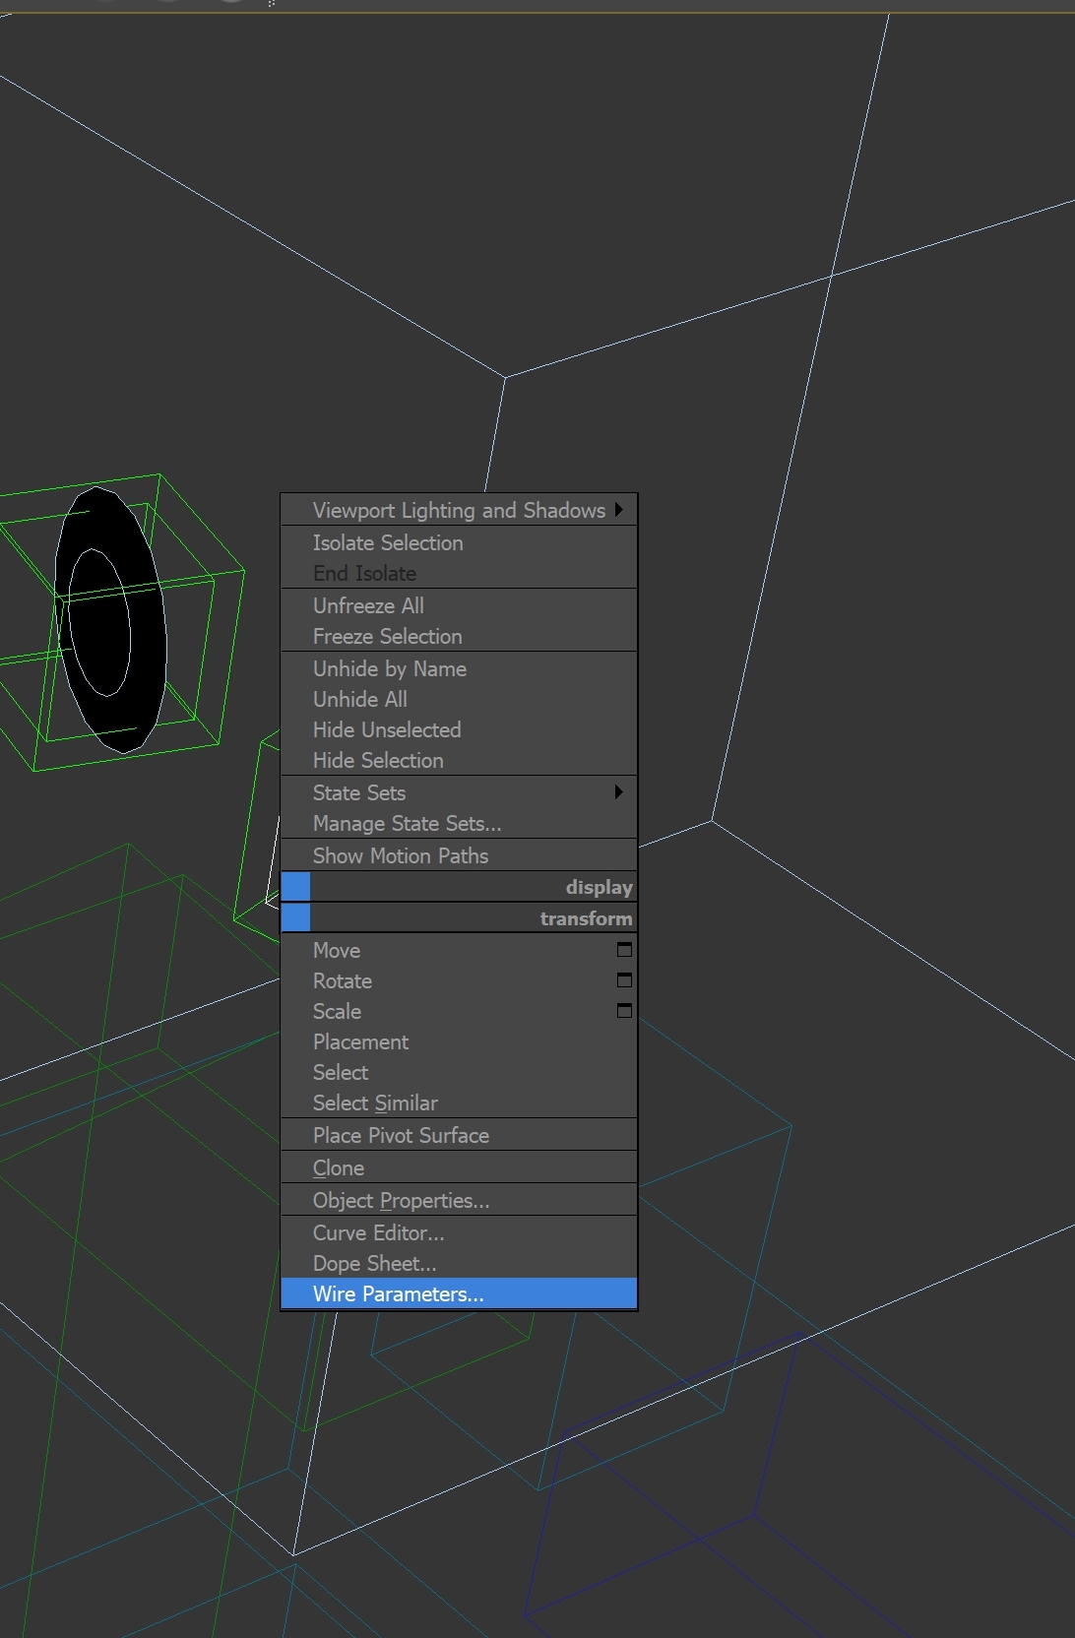Click Place Pivot Surface entry

pyautogui.click(x=459, y=1135)
